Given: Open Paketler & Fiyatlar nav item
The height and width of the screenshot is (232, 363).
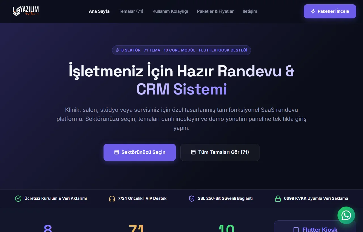Looking at the screenshot, I should (215, 11).
